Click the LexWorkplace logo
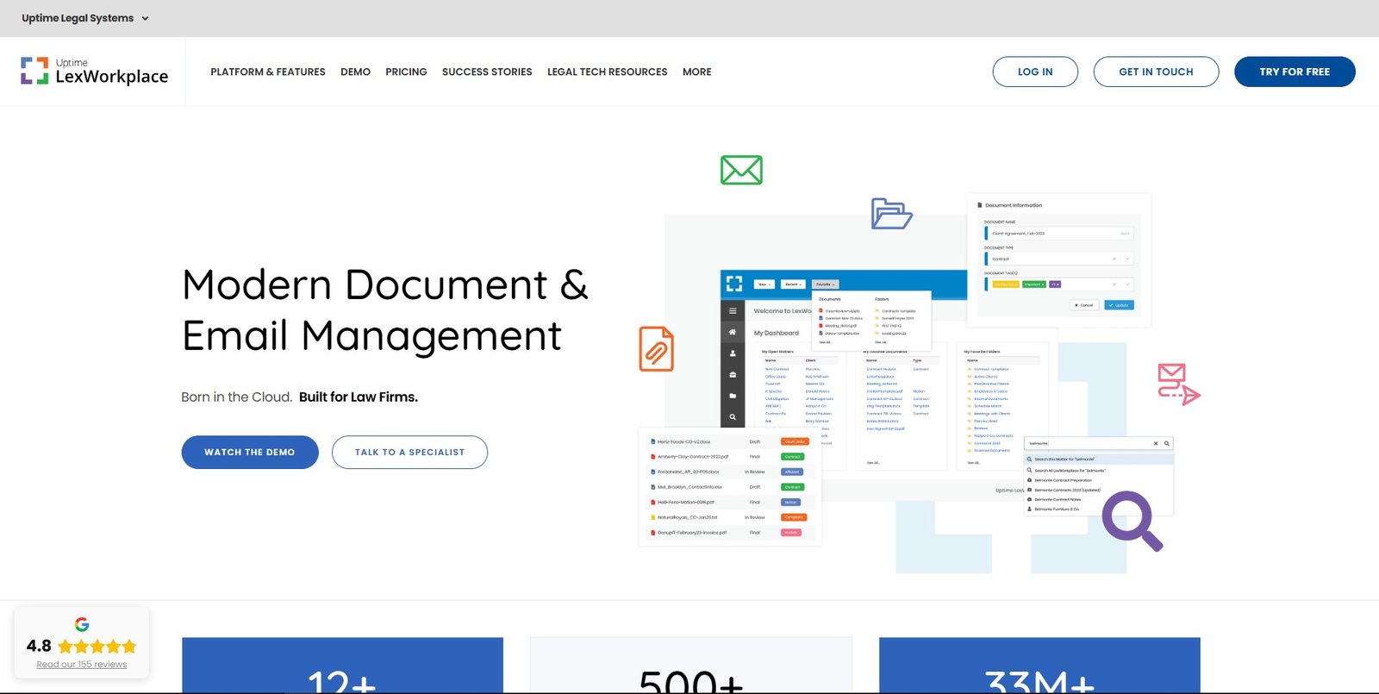This screenshot has width=1379, height=694. [94, 72]
